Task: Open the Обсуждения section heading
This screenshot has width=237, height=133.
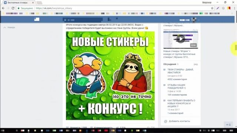Action: 170,64
